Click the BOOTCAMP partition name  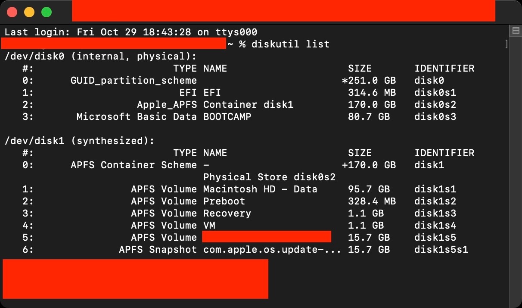pyautogui.click(x=227, y=116)
